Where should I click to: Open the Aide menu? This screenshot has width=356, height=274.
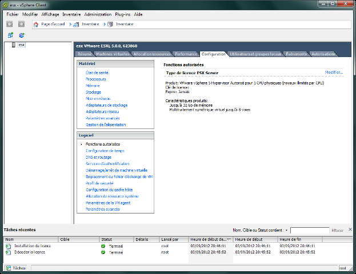click(138, 14)
